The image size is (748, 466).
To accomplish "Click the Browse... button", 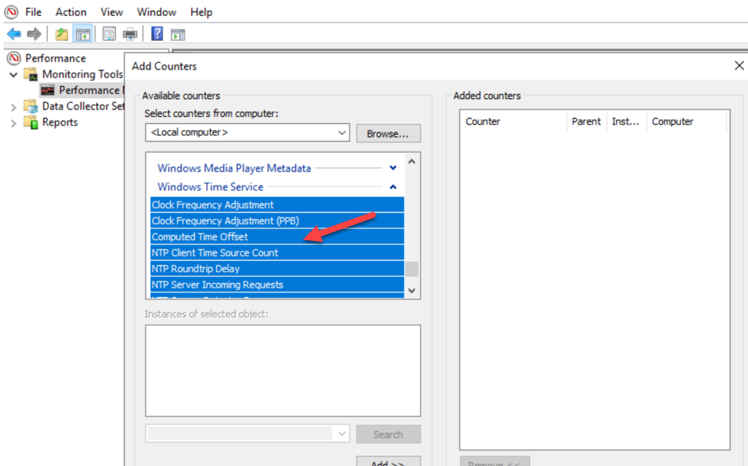I will pos(388,134).
